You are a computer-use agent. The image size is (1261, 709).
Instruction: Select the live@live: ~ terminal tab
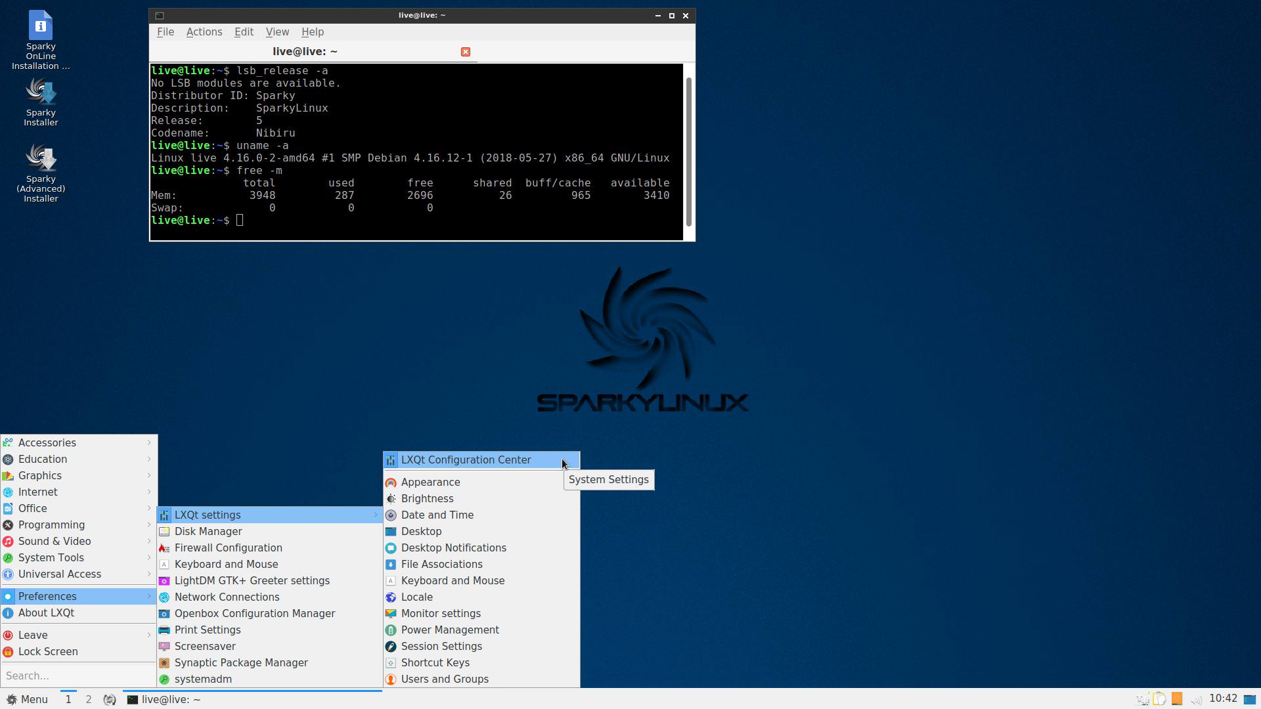[x=313, y=52]
